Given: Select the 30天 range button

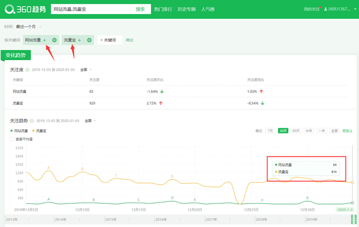Looking at the screenshot, I should point(283,131).
